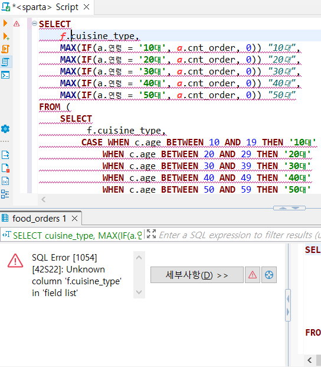Click the 세부사항(D) >> details button
Image resolution: width=321 pixels, height=367 pixels.
(x=197, y=275)
